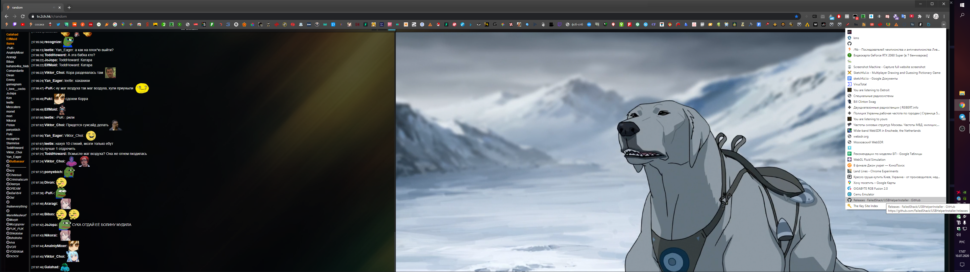Open the media control playlist icon
970x272 pixels.
[x=928, y=17]
